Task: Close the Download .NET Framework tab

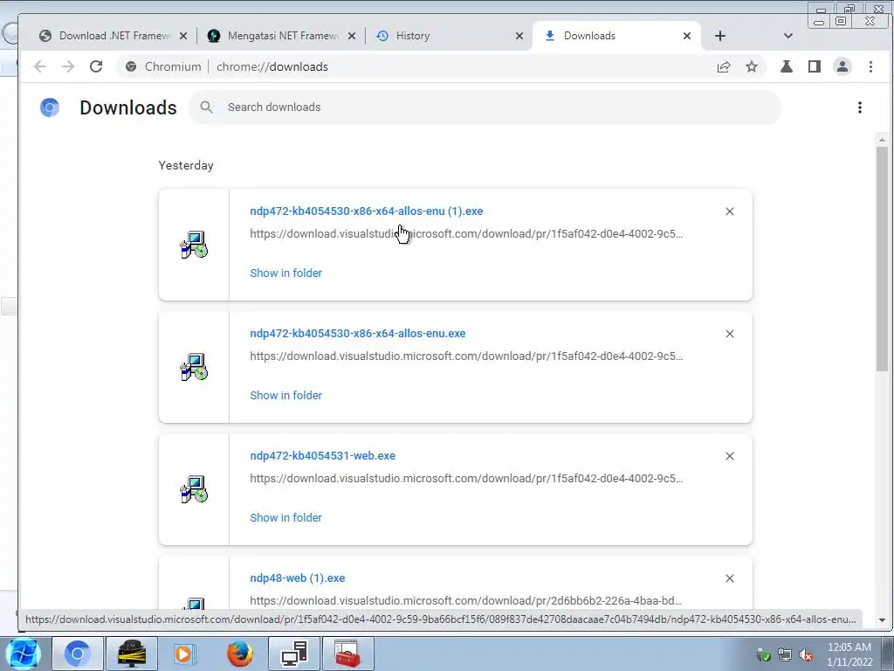Action: 183,36
